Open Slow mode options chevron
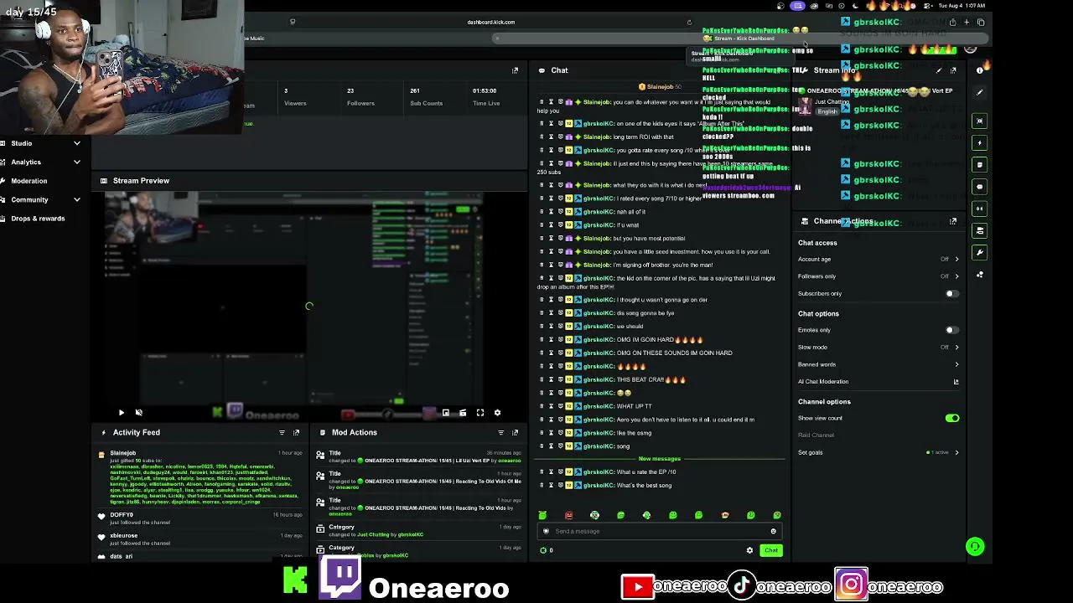This screenshot has width=1073, height=603. tap(956, 348)
